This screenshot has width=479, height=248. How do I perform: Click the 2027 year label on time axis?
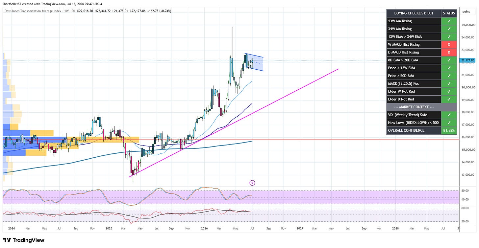300,228
